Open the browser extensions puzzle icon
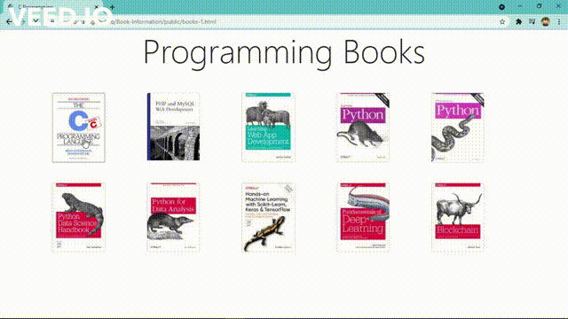 (518, 21)
